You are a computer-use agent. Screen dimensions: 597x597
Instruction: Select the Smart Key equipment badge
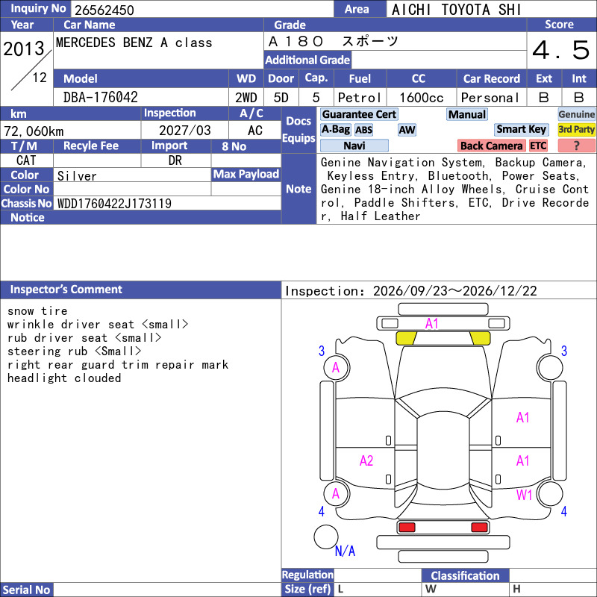521,129
